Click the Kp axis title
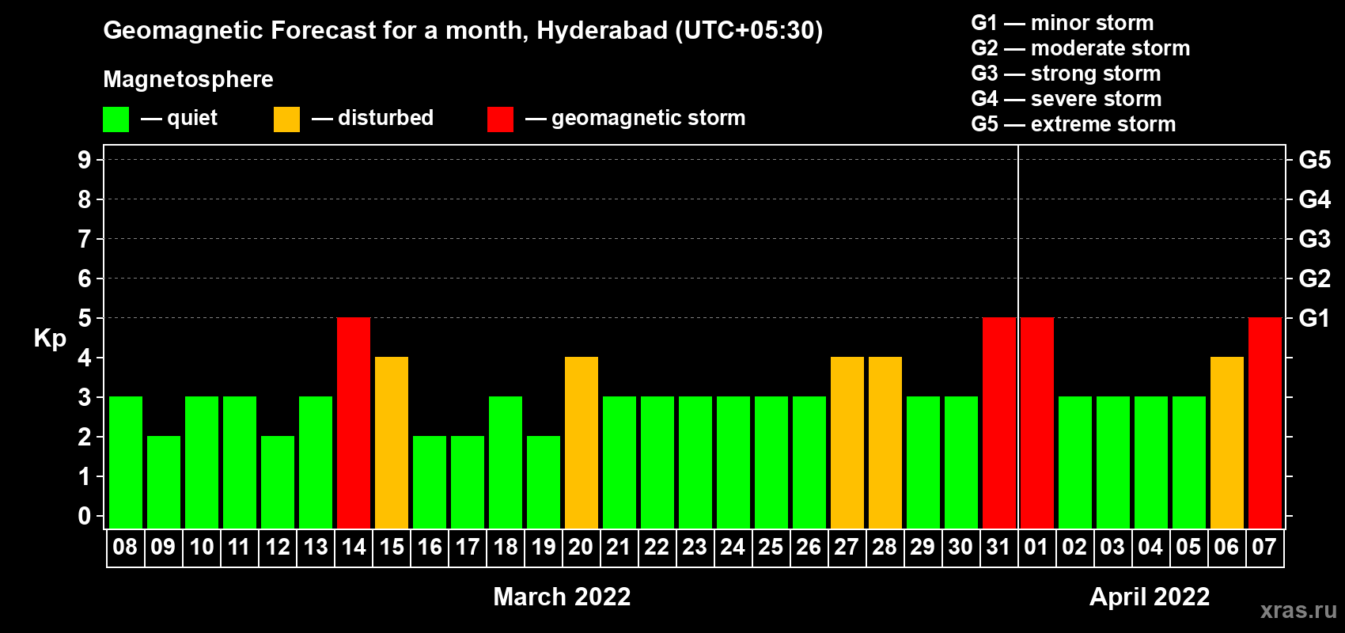The height and width of the screenshot is (633, 1345). click(50, 339)
